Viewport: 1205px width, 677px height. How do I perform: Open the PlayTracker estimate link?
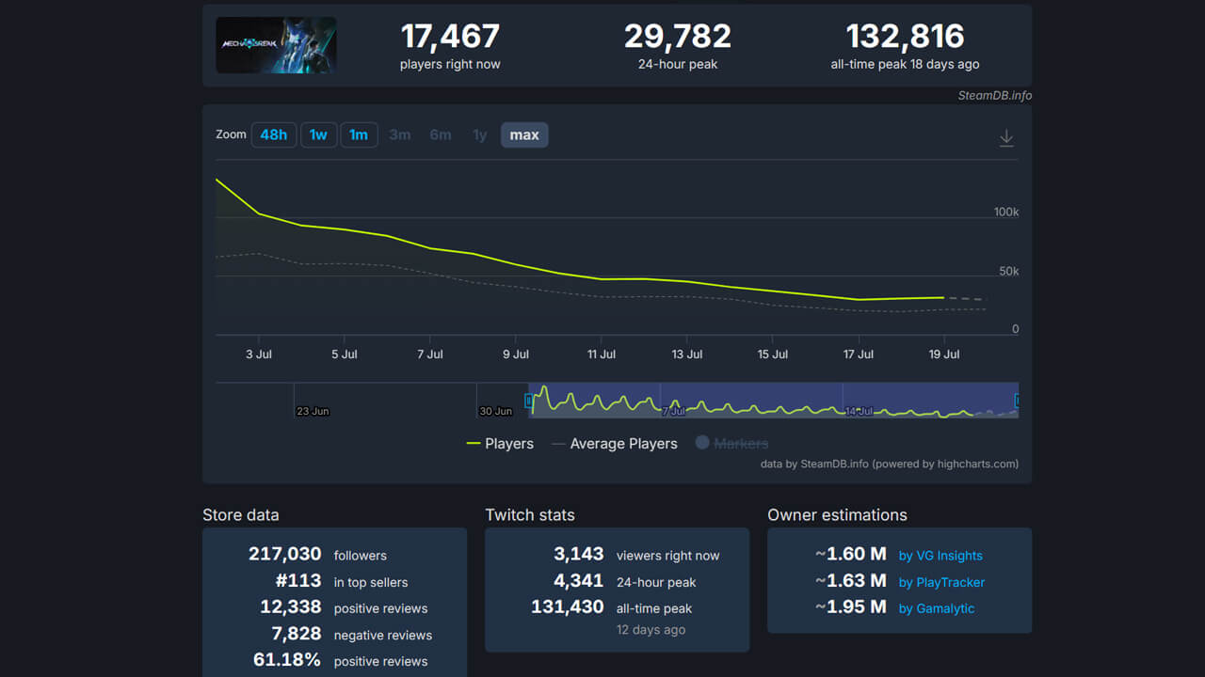click(x=941, y=582)
